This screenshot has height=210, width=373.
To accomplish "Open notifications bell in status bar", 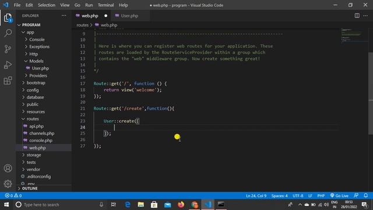I will (x=365, y=195).
